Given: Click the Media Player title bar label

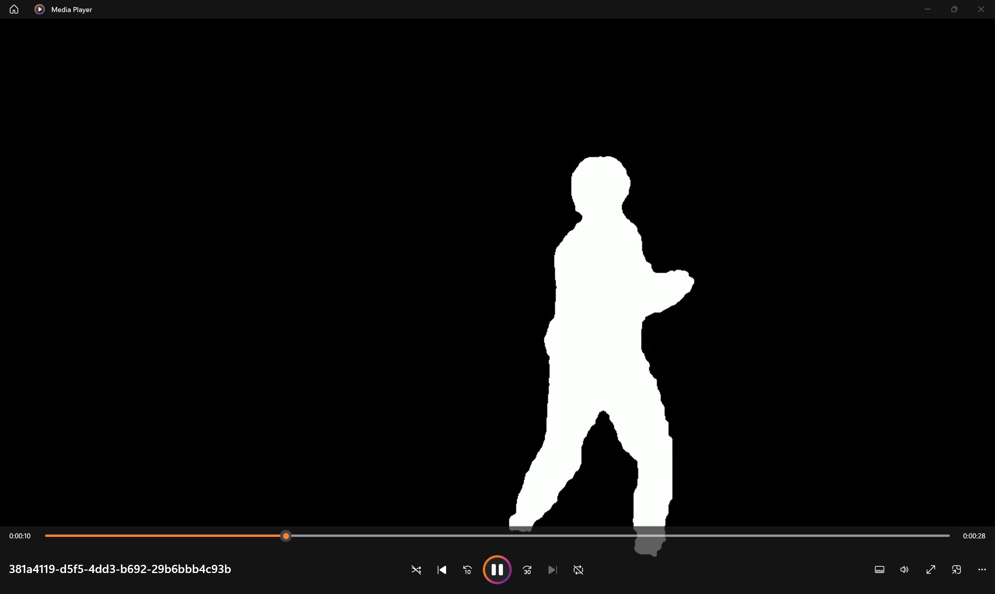Looking at the screenshot, I should [72, 9].
